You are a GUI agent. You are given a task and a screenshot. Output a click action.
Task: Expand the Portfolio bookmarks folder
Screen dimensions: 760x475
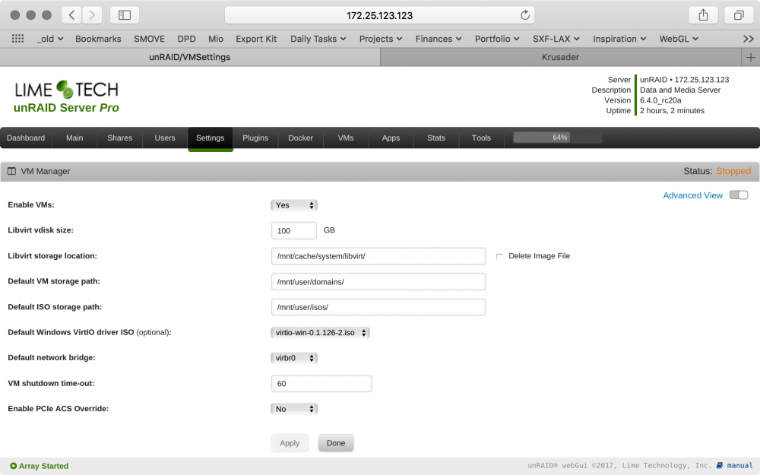(x=497, y=39)
